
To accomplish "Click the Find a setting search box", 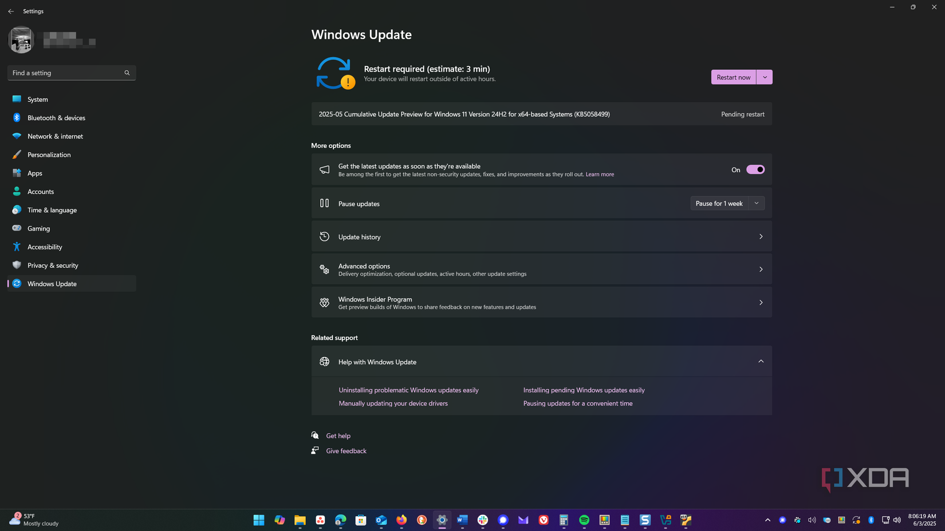I will tap(72, 73).
